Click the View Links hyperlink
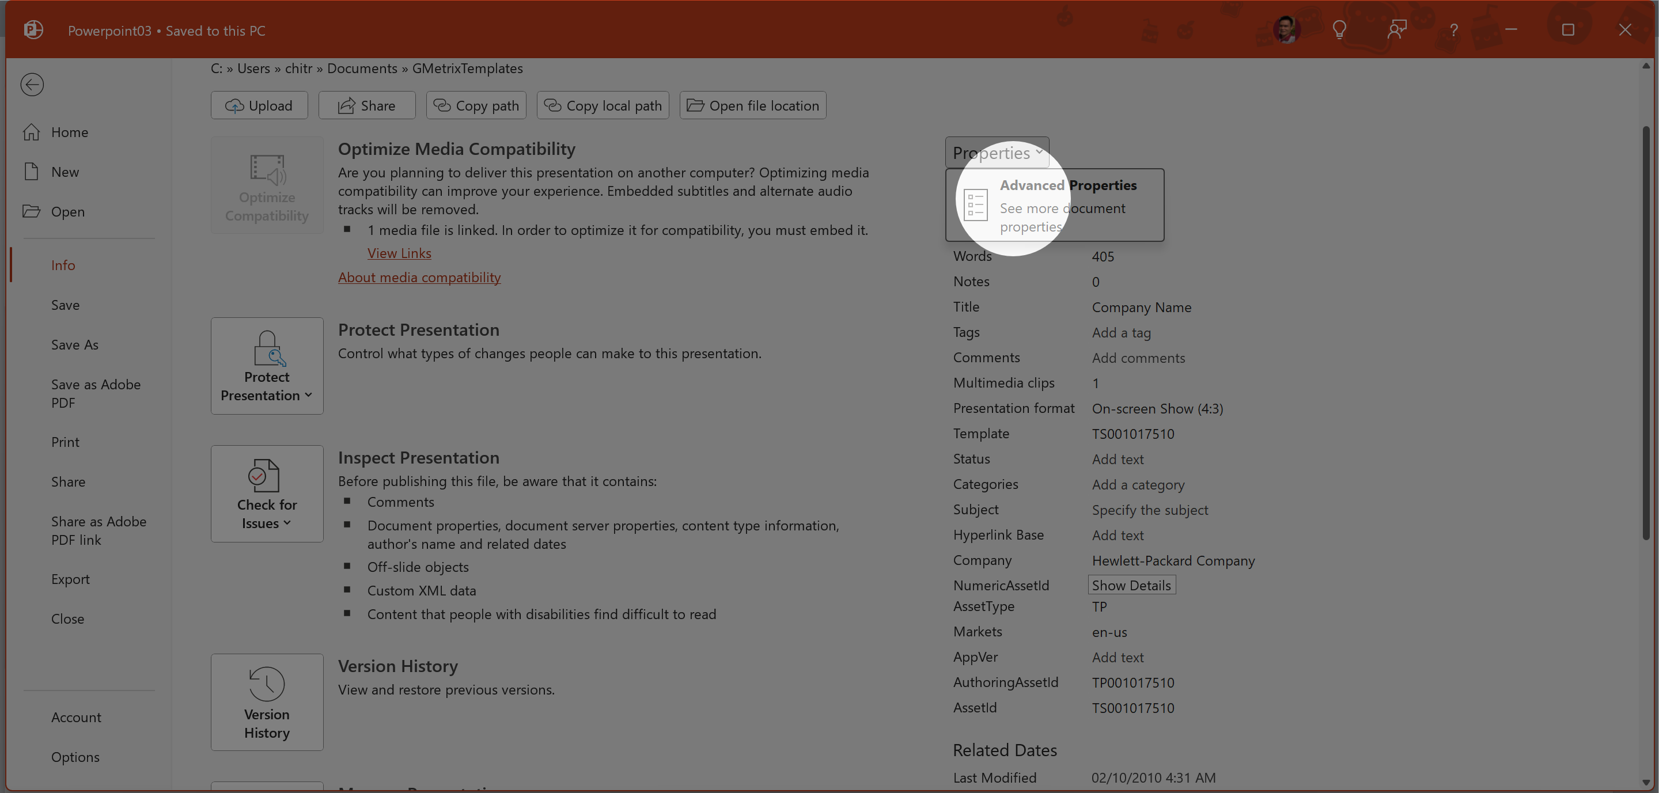1659x793 pixels. 399,253
